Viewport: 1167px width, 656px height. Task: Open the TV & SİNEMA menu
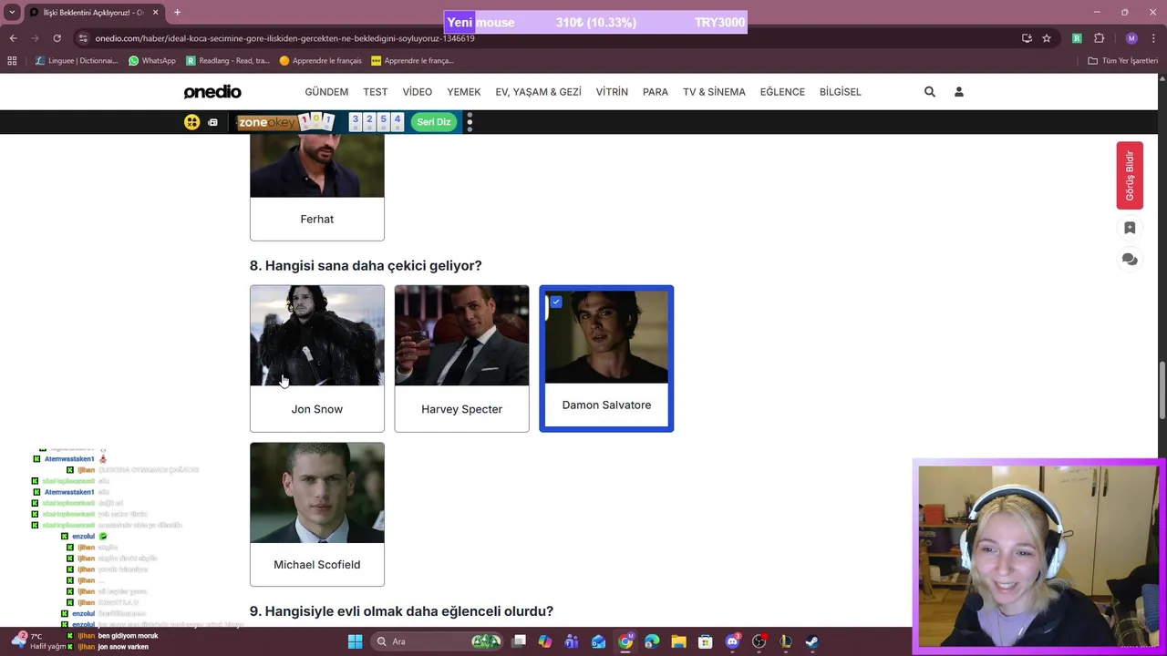pyautogui.click(x=714, y=92)
